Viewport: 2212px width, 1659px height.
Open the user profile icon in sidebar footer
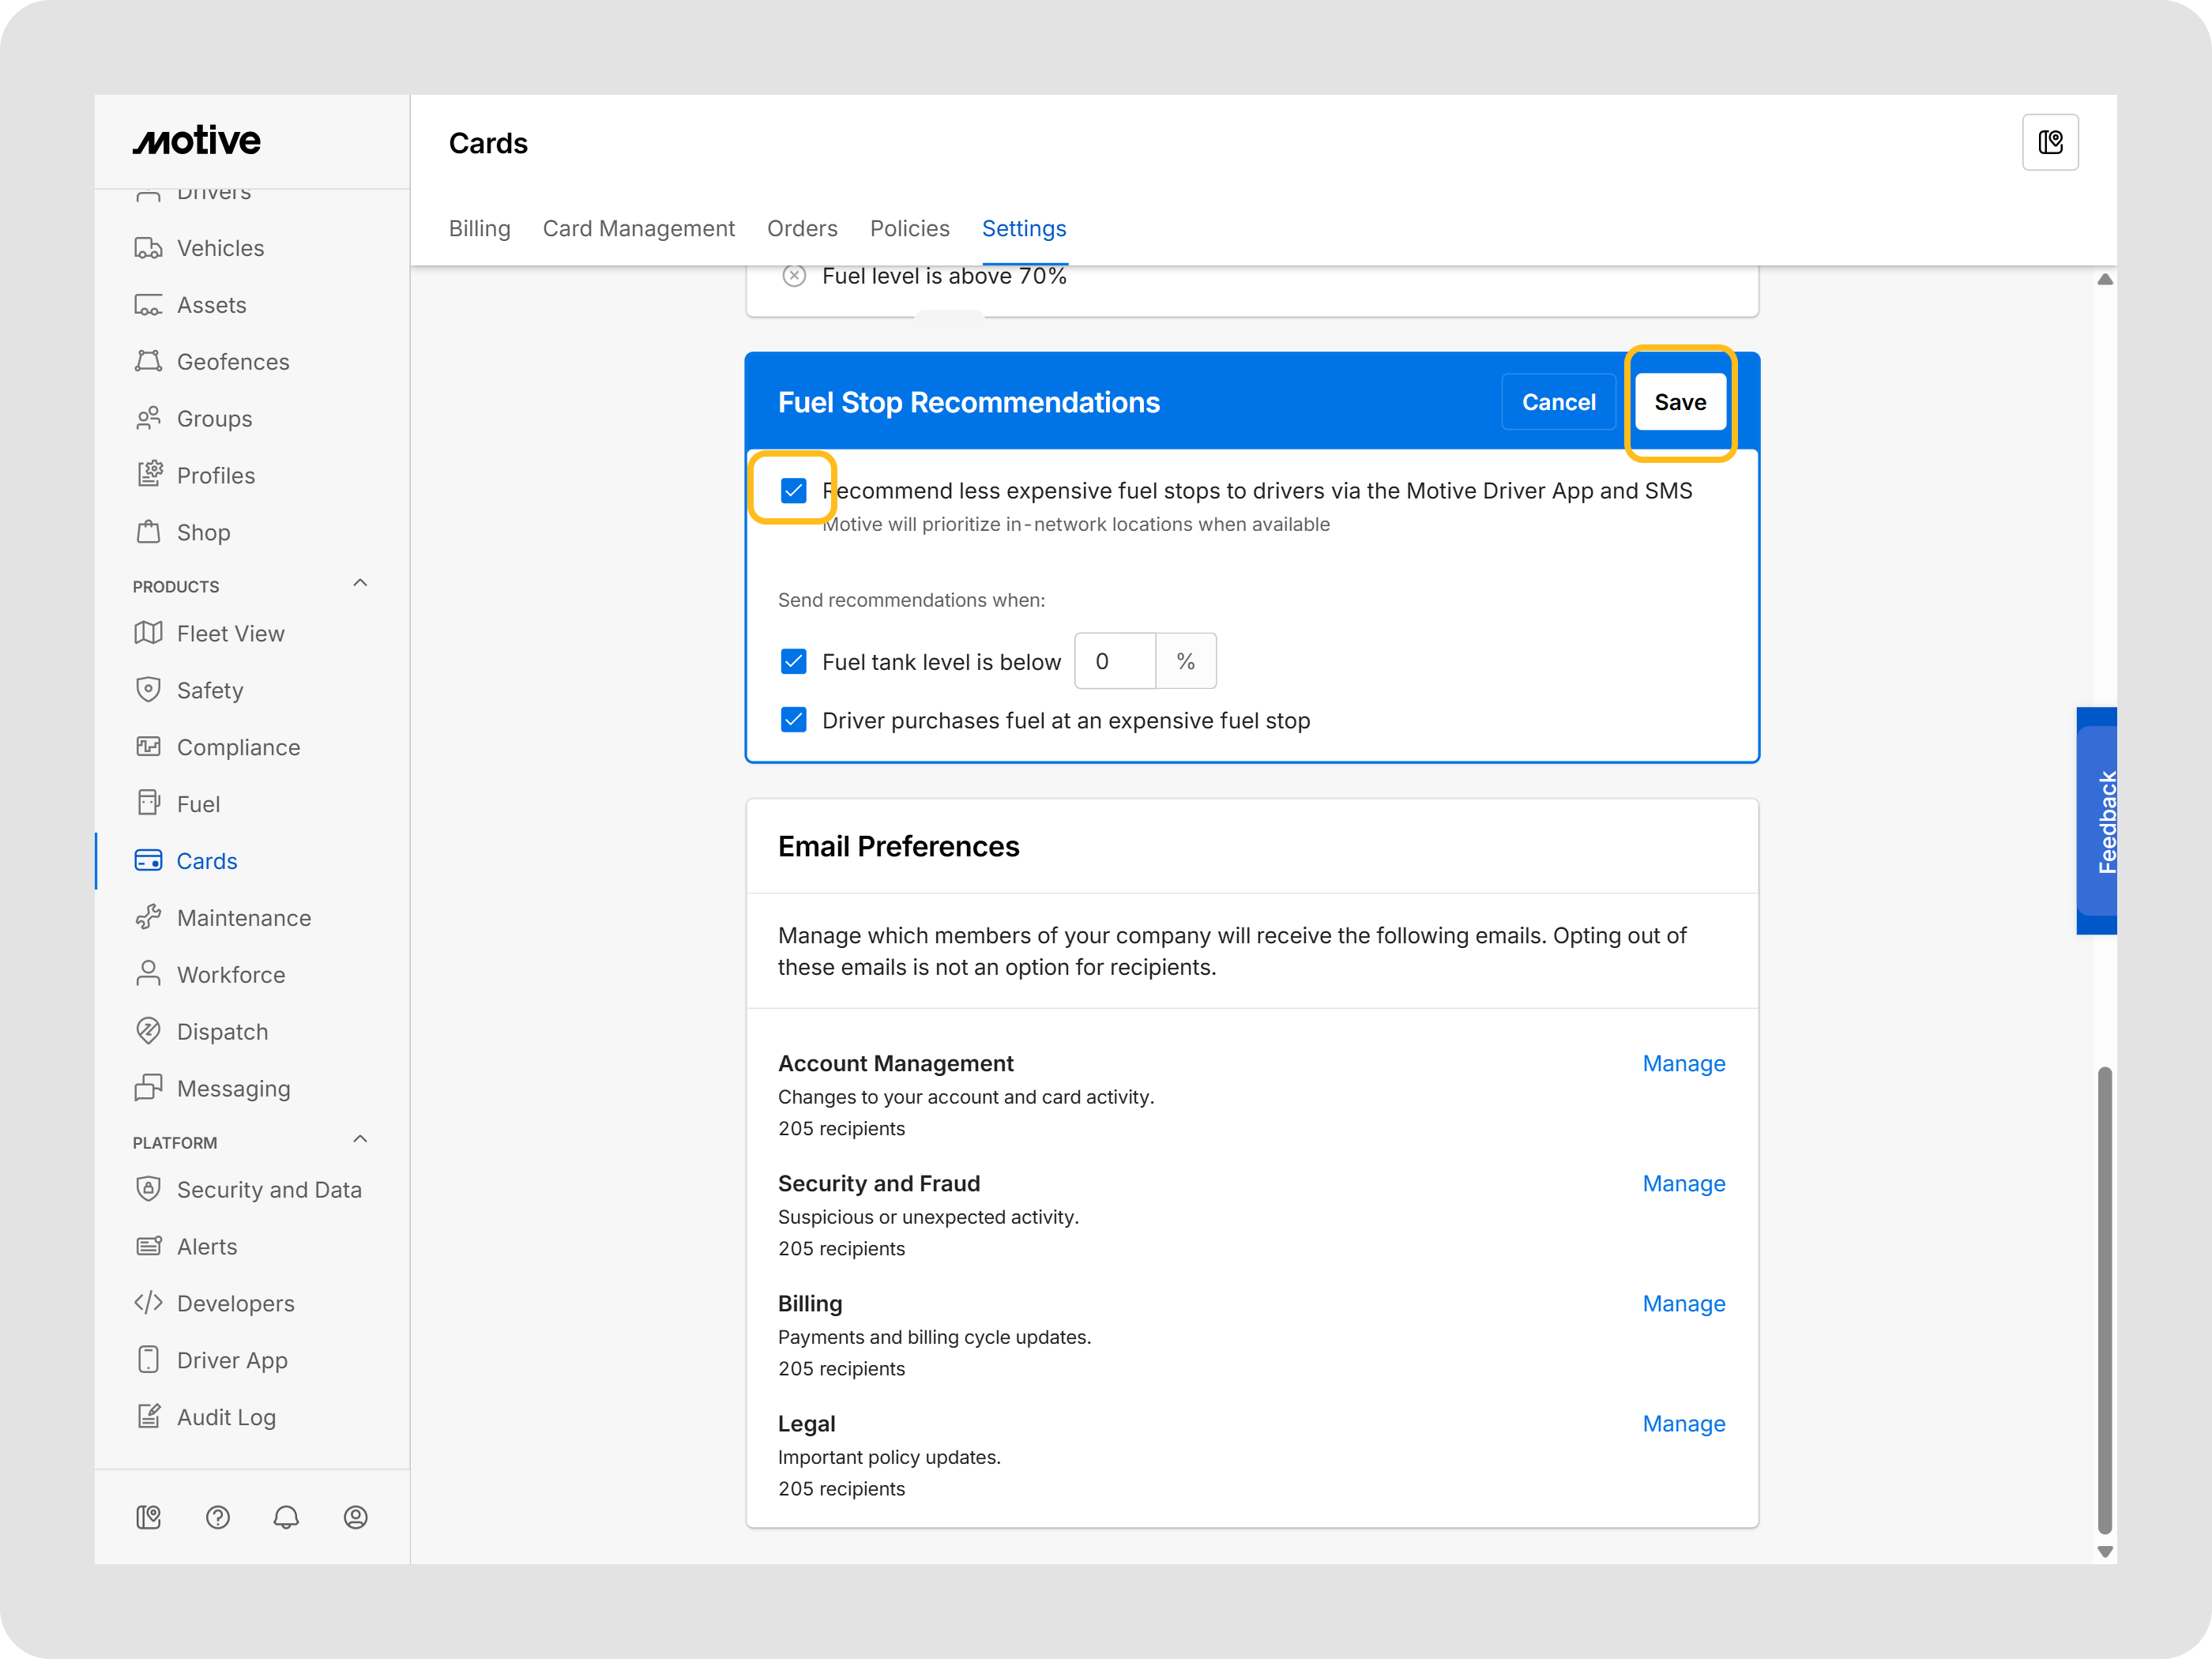pyautogui.click(x=355, y=1517)
